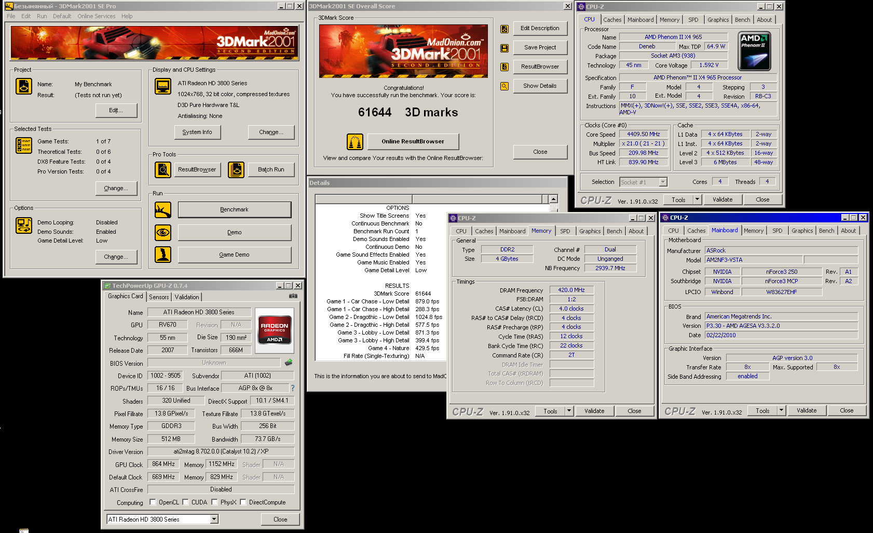Click the Edit Description icon in Overall Score
The width and height of the screenshot is (873, 533).
click(x=504, y=29)
